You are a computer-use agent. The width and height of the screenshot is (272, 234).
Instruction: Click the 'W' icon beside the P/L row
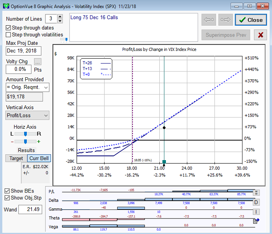[x=256, y=192]
